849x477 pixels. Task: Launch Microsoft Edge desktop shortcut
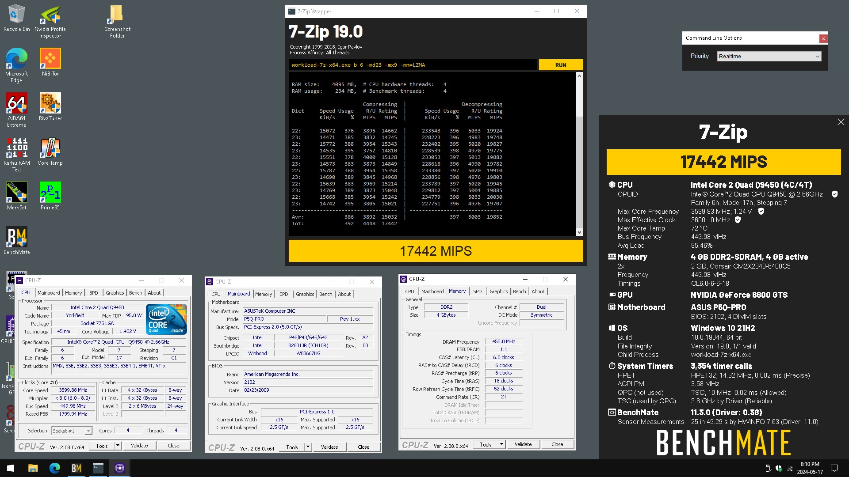point(16,65)
